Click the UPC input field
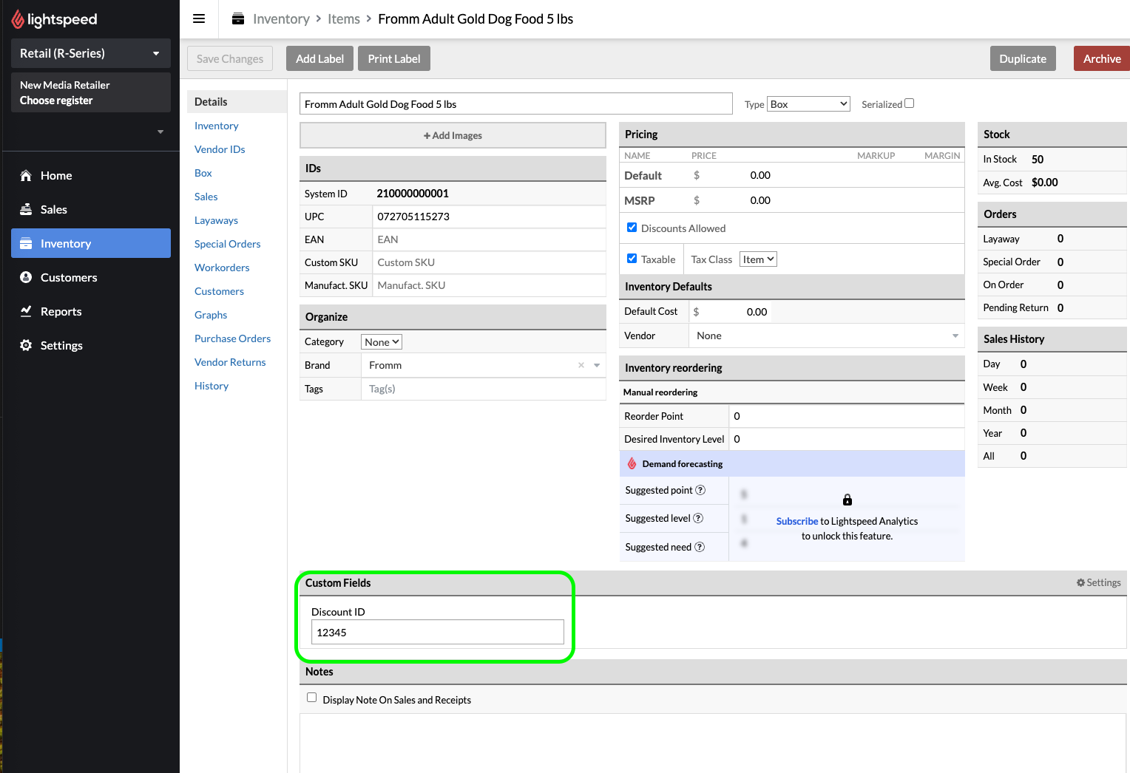 tap(489, 217)
